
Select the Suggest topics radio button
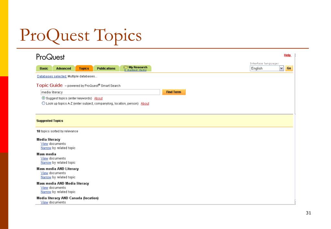(43, 98)
